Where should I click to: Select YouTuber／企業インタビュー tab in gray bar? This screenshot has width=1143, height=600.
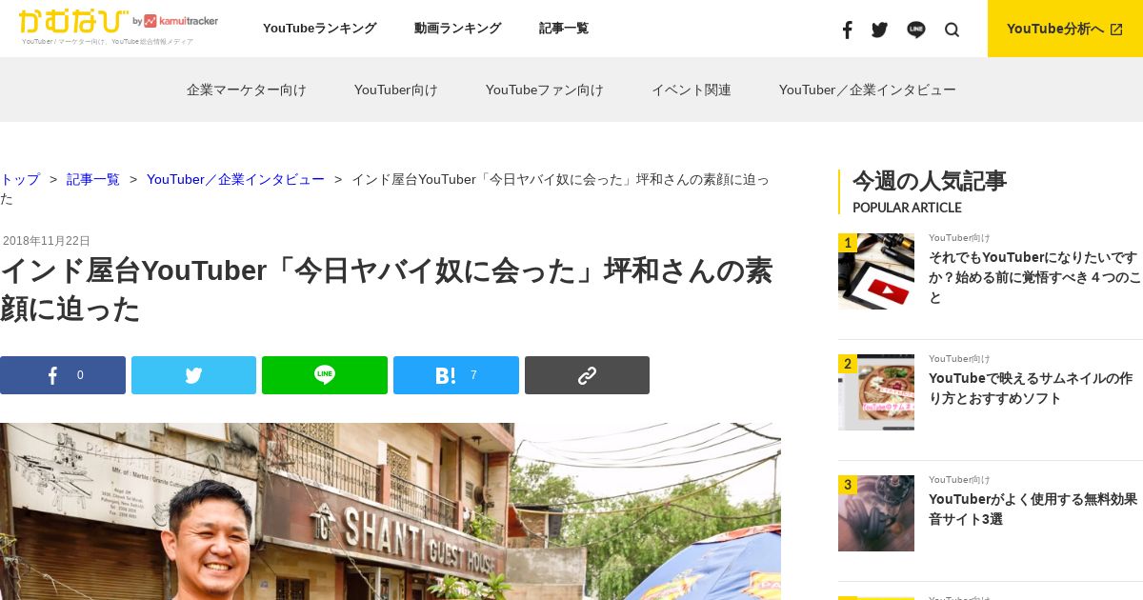point(868,90)
